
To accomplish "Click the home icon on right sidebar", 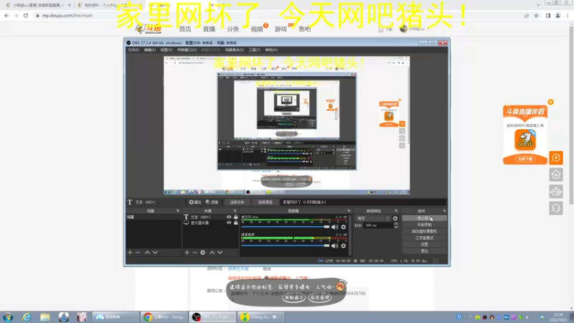I will coord(555,174).
